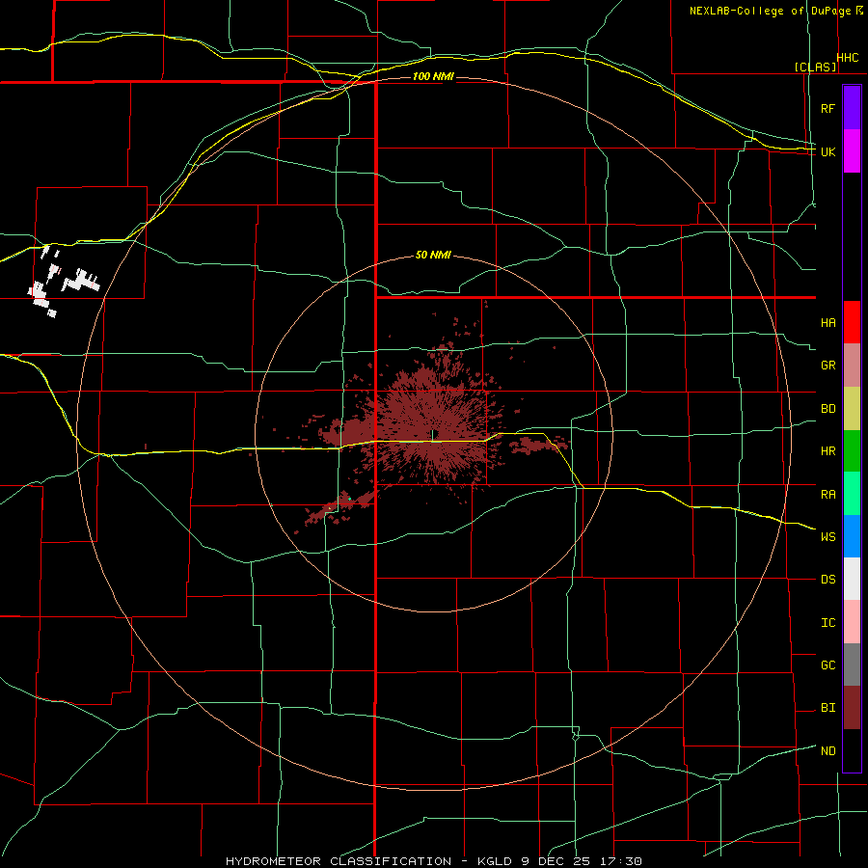Select the GR graupel legend swatch
The width and height of the screenshot is (868, 868).
pos(852,365)
